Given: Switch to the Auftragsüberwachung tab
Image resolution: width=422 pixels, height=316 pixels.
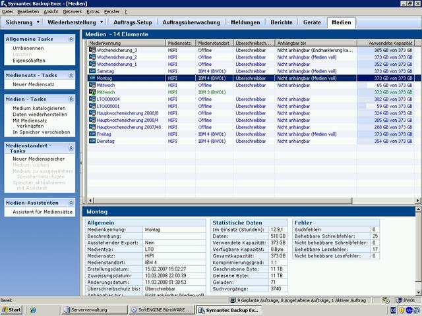Looking at the screenshot, I should point(191,22).
